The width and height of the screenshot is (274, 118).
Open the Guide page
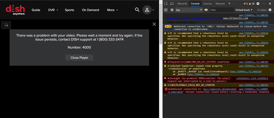pyautogui.click(x=36, y=10)
